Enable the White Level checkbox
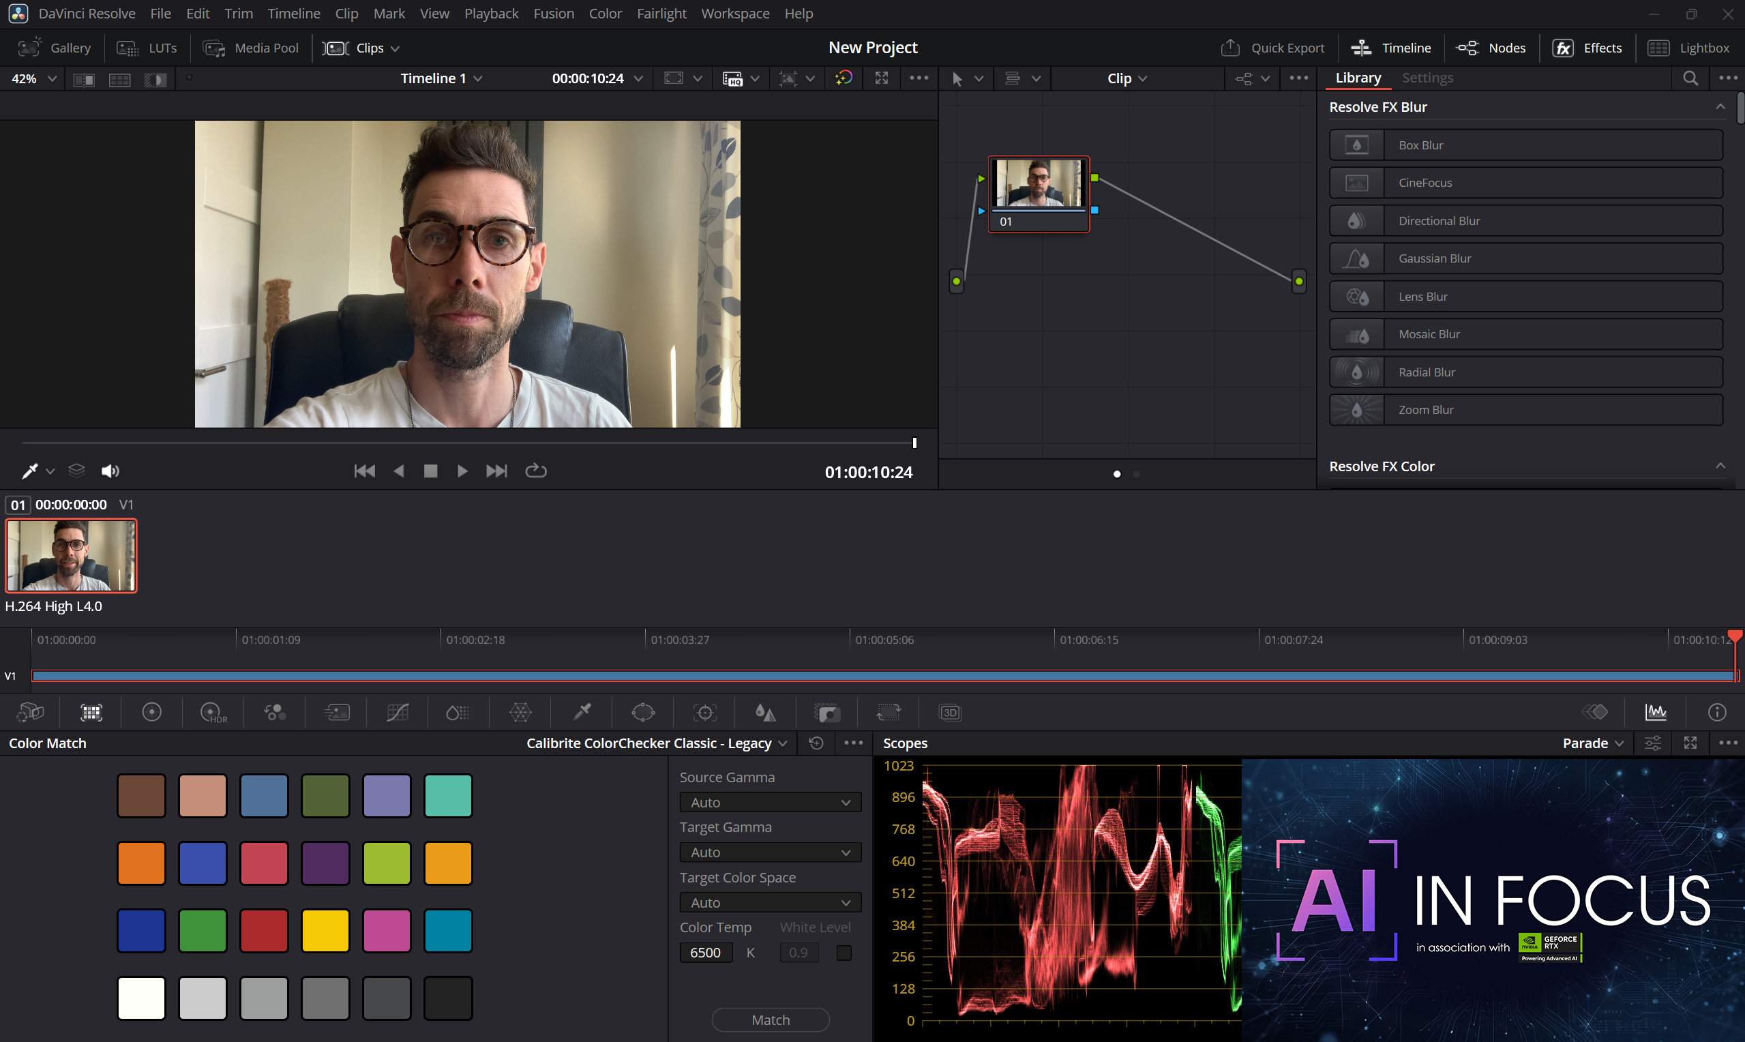 click(x=844, y=953)
